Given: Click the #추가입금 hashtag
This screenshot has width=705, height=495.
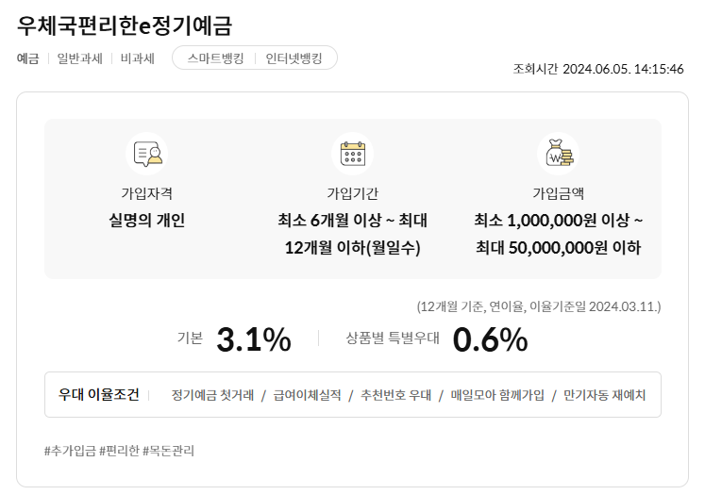Looking at the screenshot, I should tap(70, 451).
